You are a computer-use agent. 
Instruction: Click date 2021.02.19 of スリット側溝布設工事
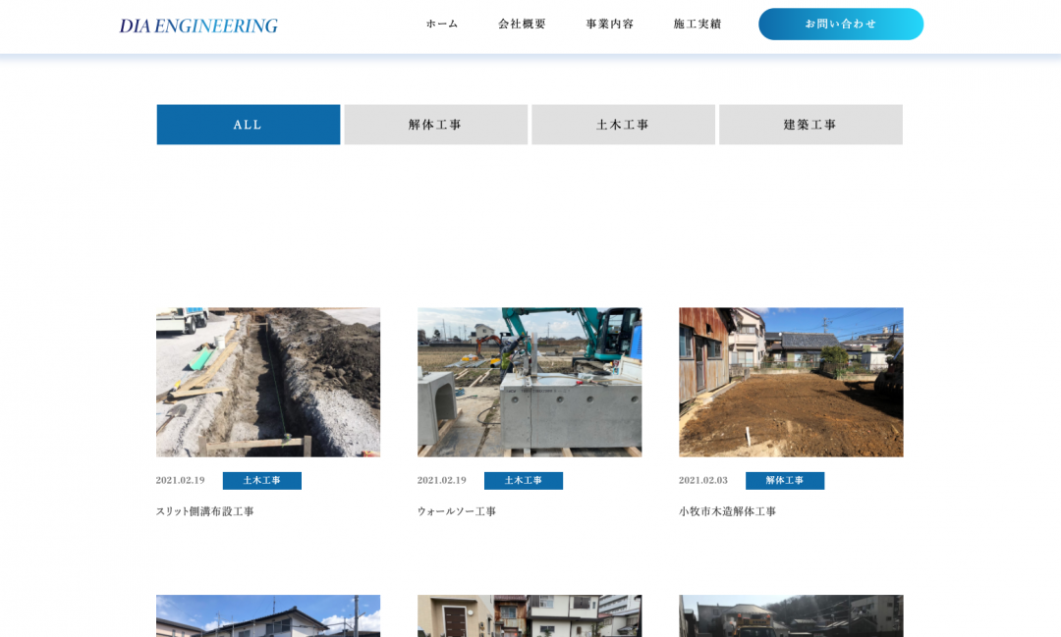pos(180,480)
